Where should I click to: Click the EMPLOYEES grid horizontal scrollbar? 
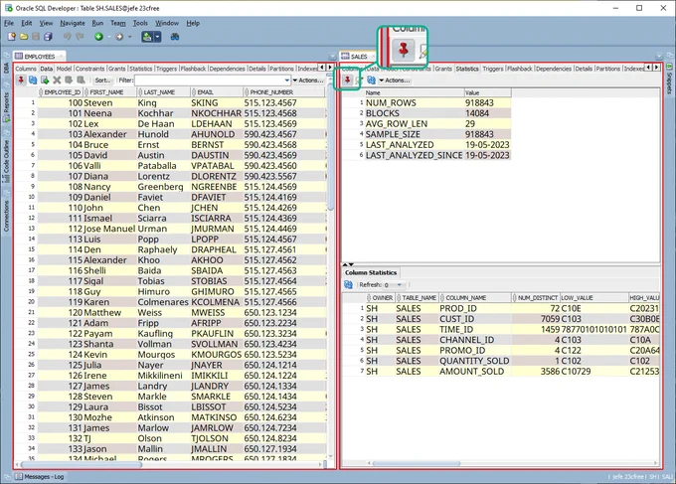(x=82, y=464)
